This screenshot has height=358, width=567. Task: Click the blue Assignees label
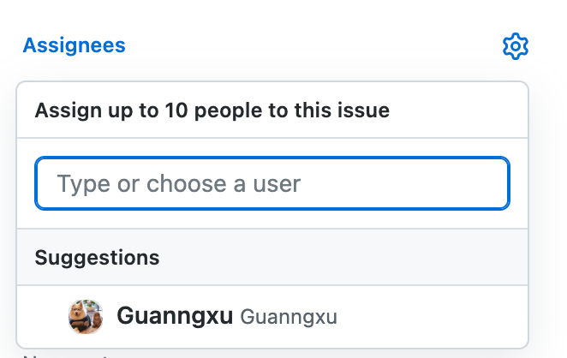[75, 45]
